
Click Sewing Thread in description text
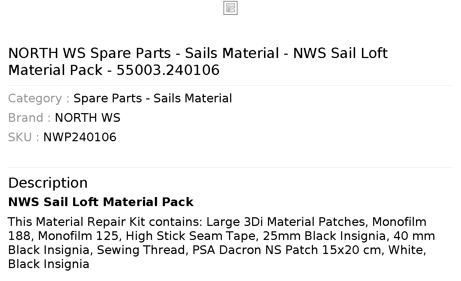tap(141, 250)
